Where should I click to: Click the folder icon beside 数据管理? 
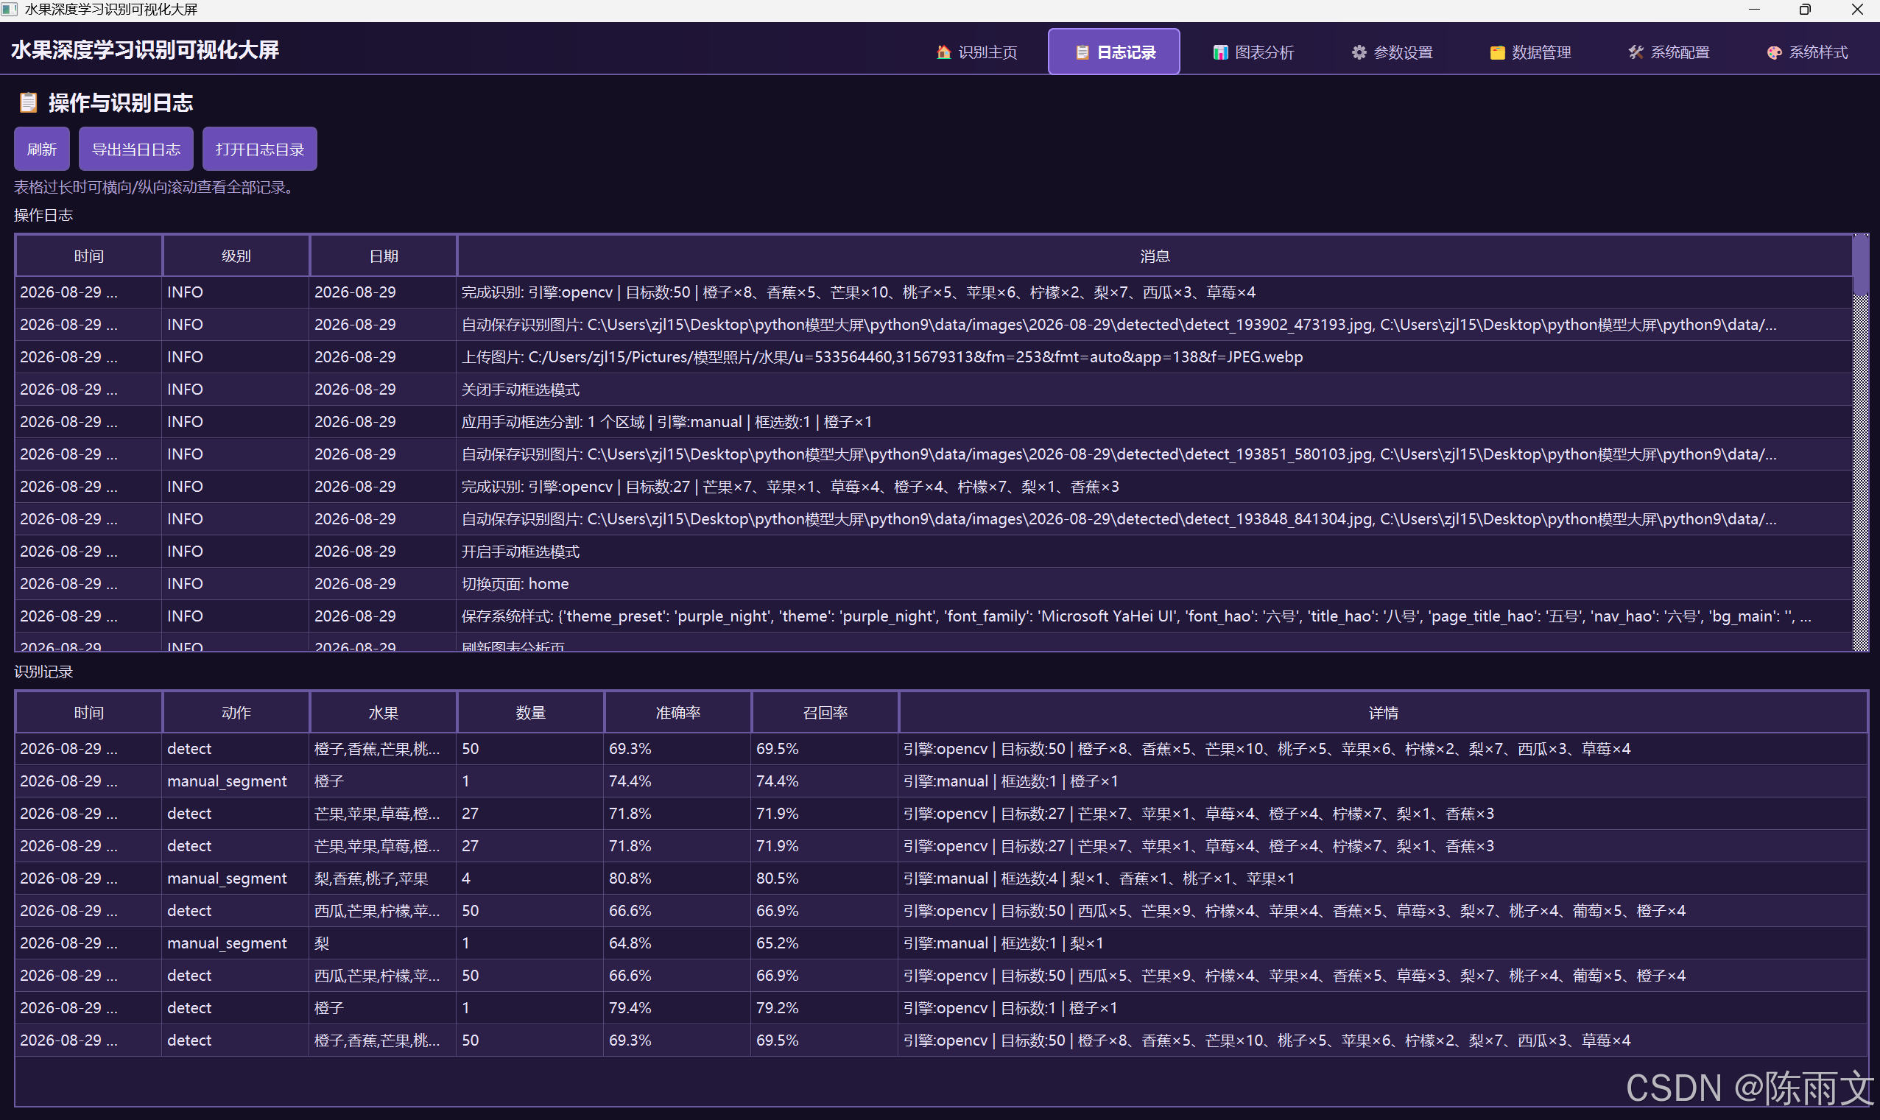click(x=1497, y=52)
